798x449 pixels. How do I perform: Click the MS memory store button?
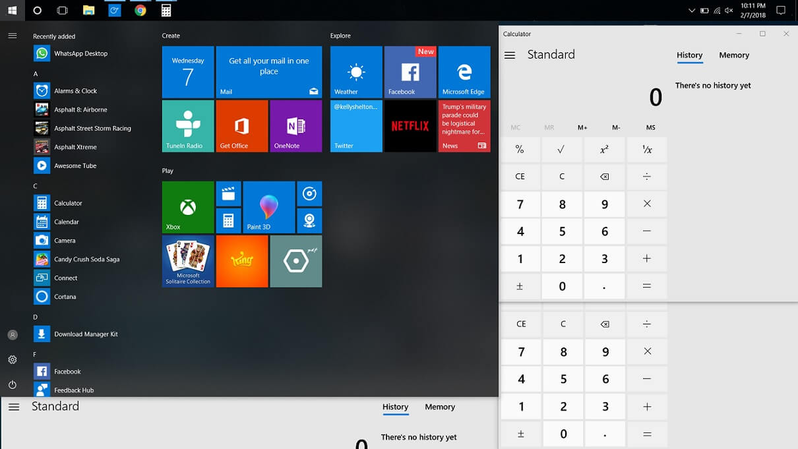click(651, 127)
